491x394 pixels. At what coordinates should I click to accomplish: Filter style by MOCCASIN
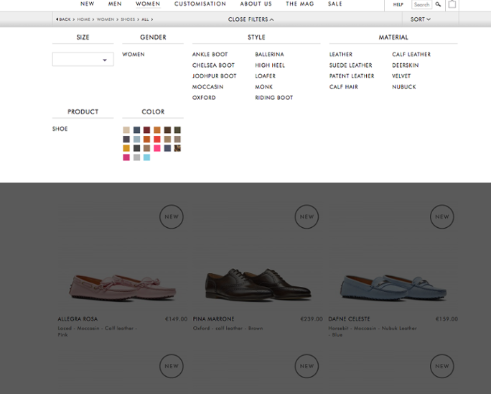207,87
